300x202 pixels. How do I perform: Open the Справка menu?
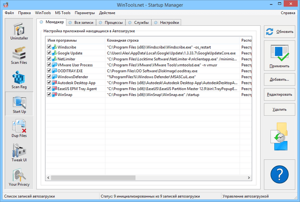click(288, 13)
